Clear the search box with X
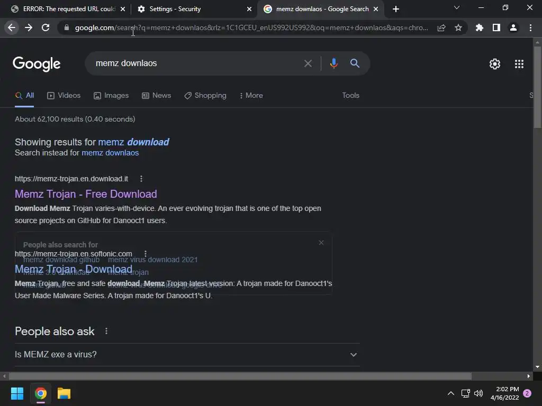 308,63
